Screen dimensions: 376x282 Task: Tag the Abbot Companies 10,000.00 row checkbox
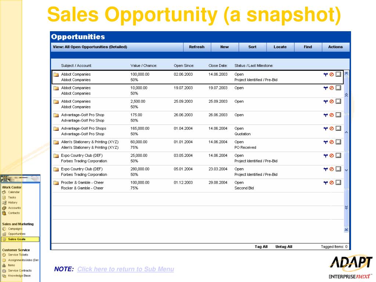[x=338, y=88]
